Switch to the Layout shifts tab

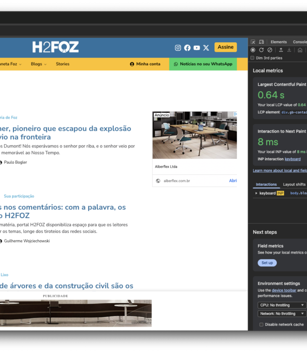click(x=294, y=184)
